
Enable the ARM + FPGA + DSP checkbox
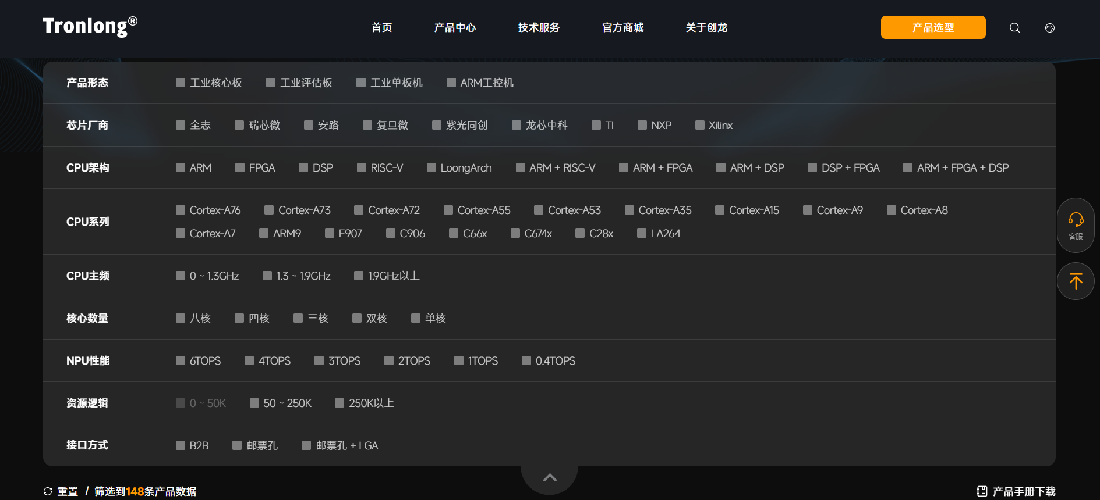coord(908,167)
